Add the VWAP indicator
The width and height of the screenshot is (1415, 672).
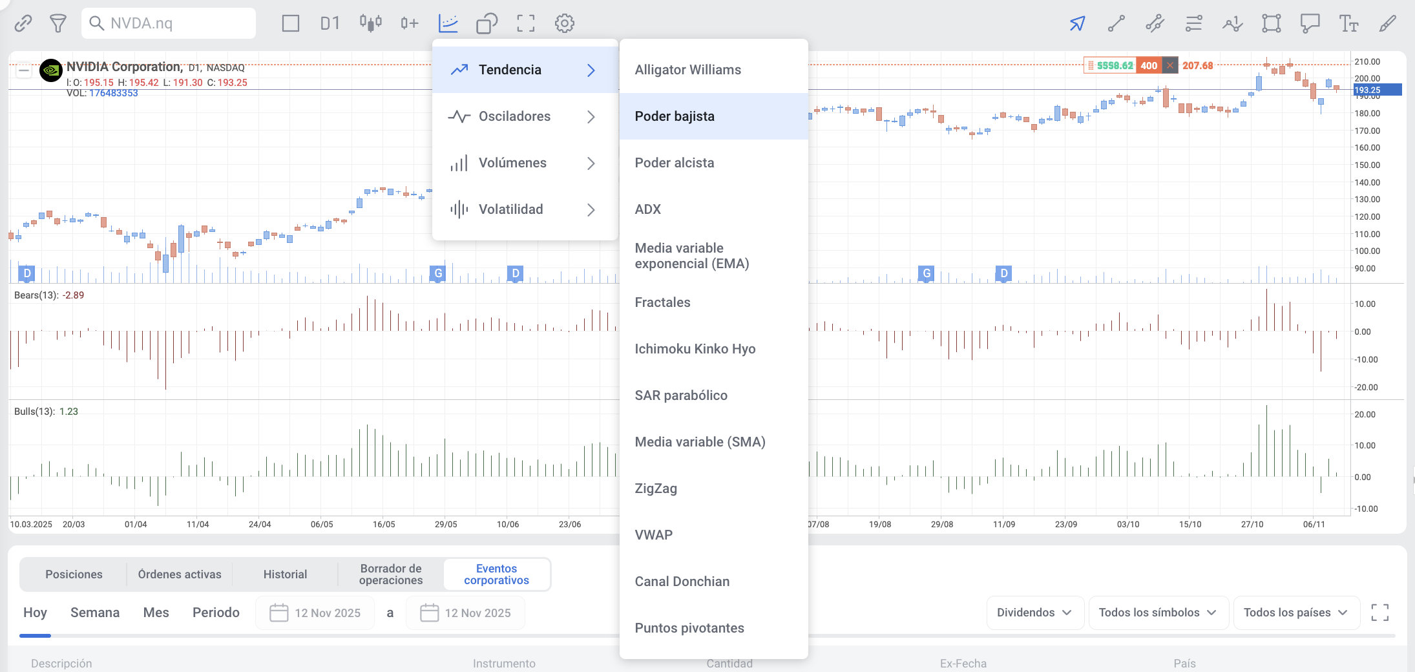(x=714, y=535)
